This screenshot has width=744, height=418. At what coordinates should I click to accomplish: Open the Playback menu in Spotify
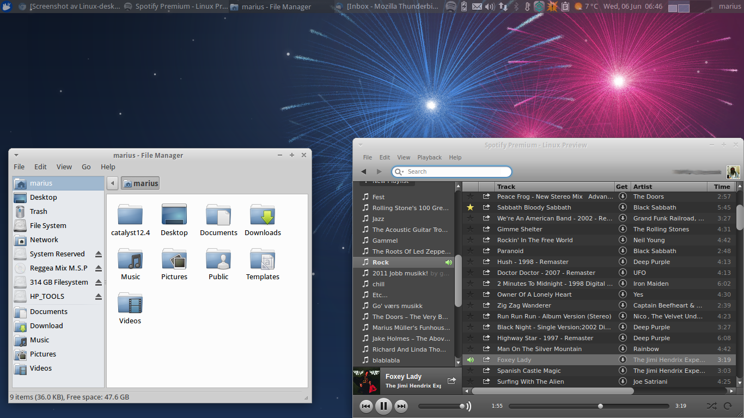click(430, 157)
